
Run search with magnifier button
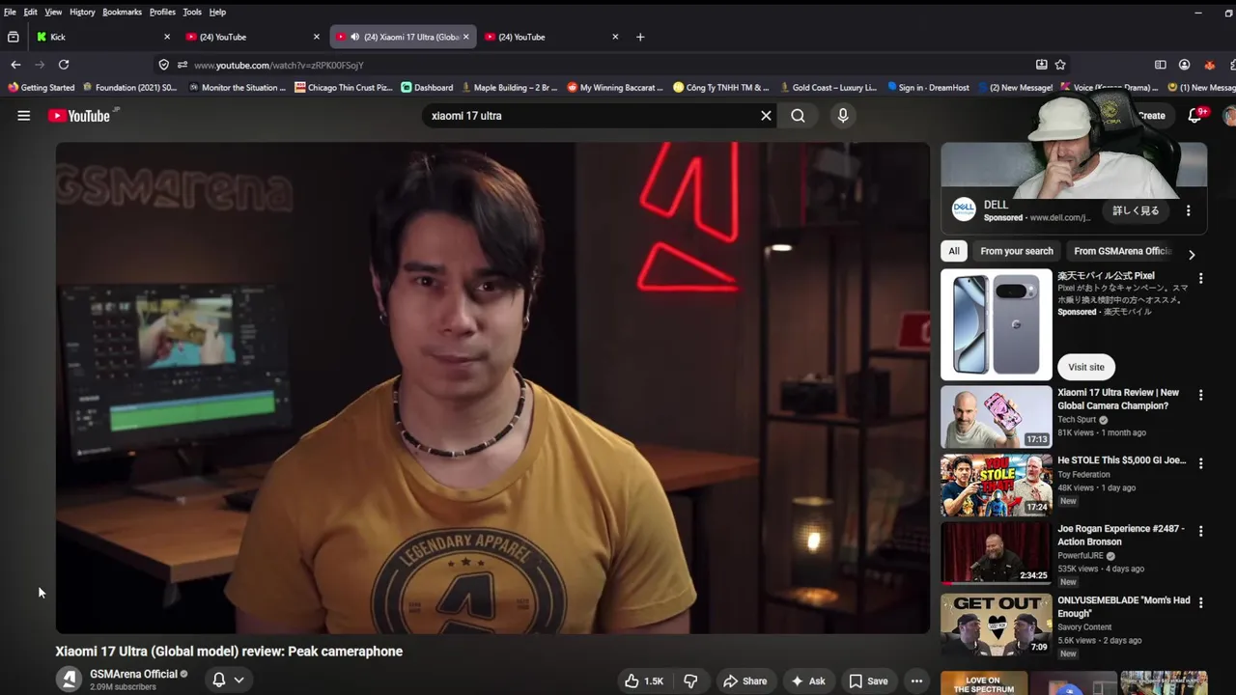pos(798,116)
